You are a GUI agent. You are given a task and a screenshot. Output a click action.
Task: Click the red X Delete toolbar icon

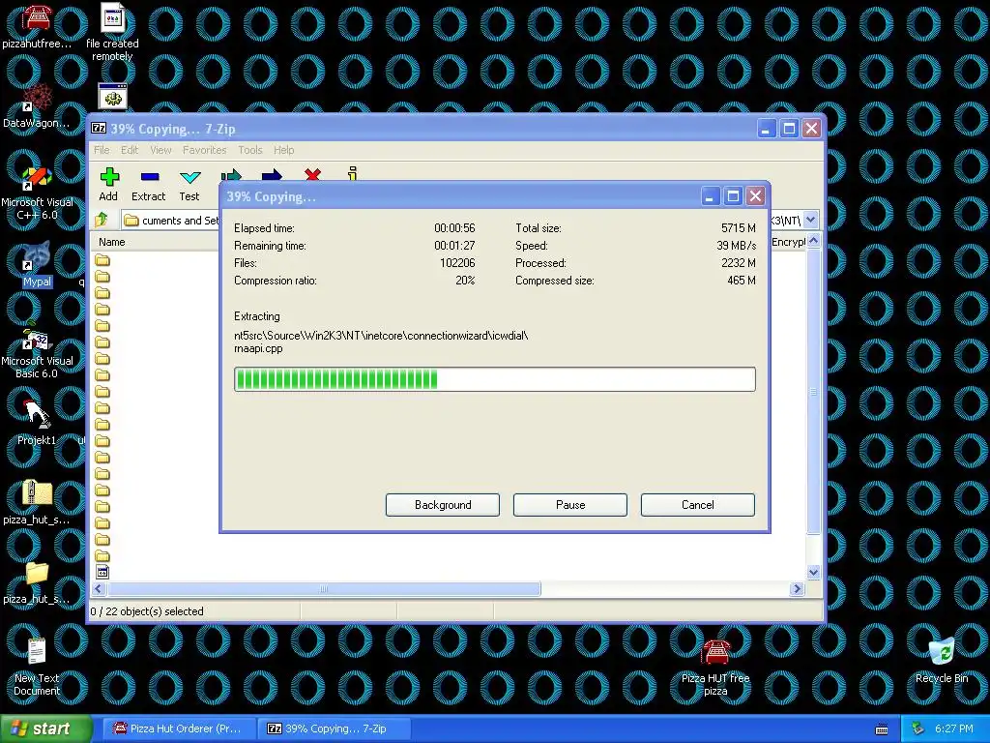(x=312, y=174)
